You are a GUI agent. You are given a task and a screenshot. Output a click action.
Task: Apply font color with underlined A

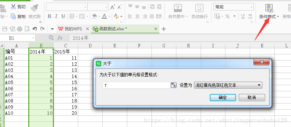[x=104, y=16]
